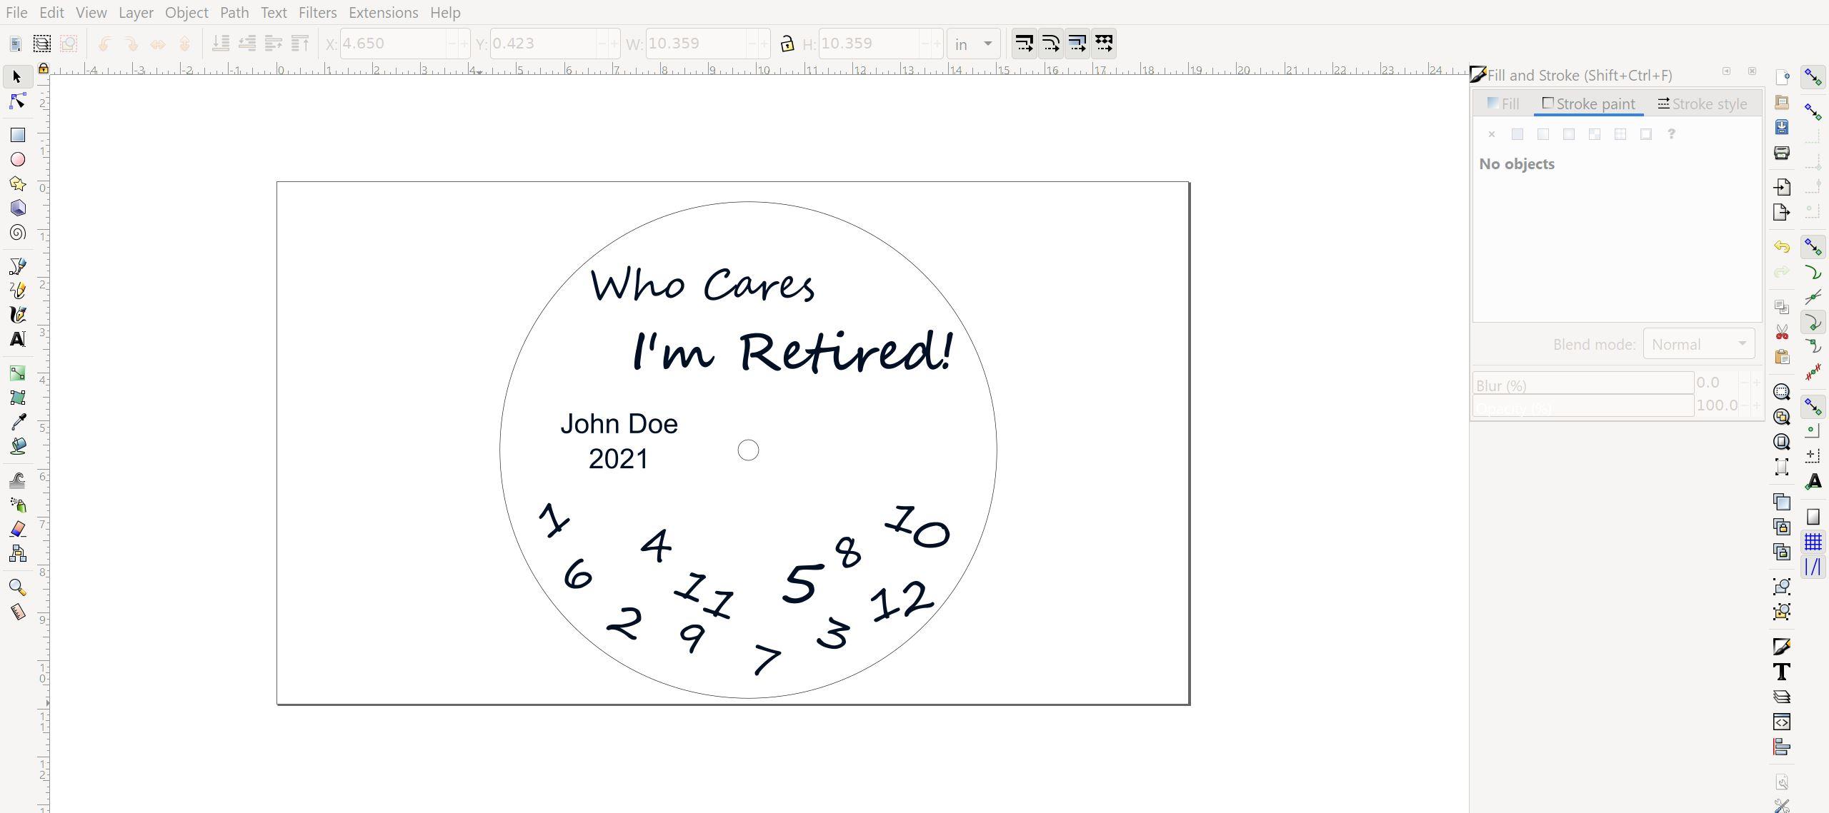This screenshot has width=1829, height=813.
Task: Select the Text tool in toolbox
Action: [18, 340]
